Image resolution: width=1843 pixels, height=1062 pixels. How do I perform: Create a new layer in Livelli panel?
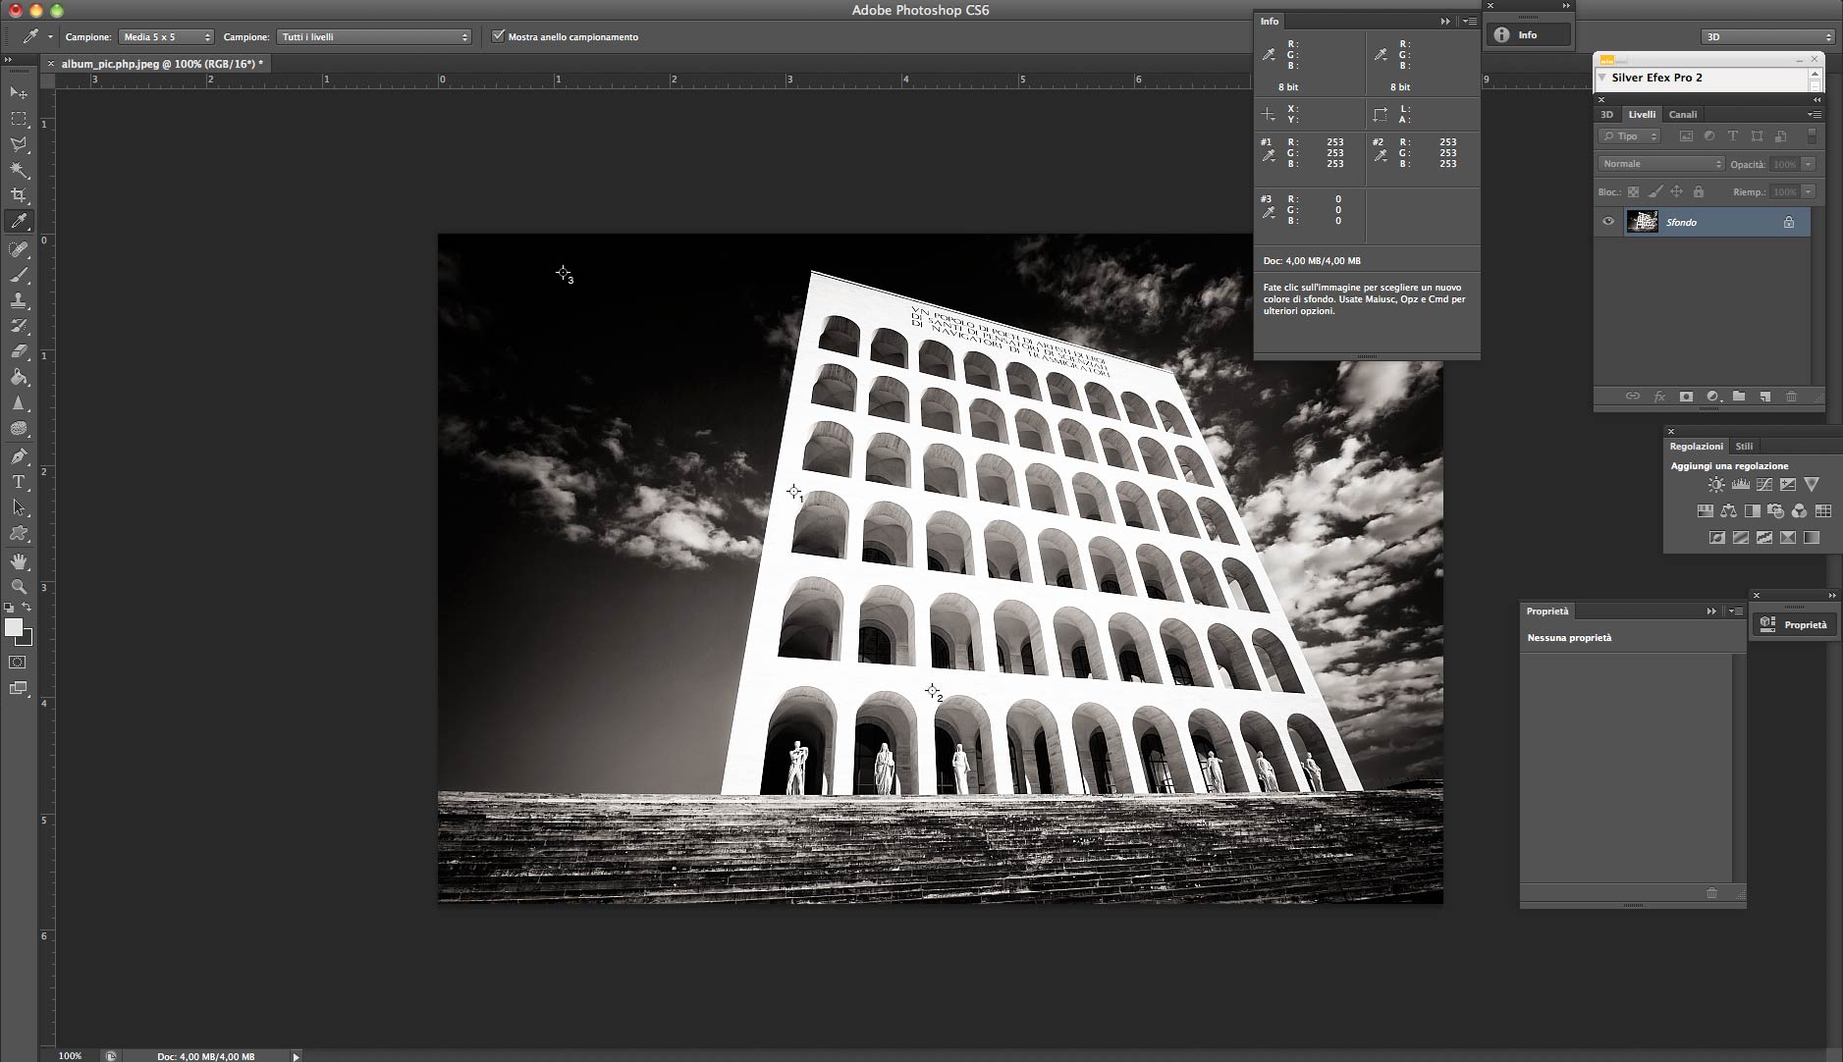click(1765, 397)
